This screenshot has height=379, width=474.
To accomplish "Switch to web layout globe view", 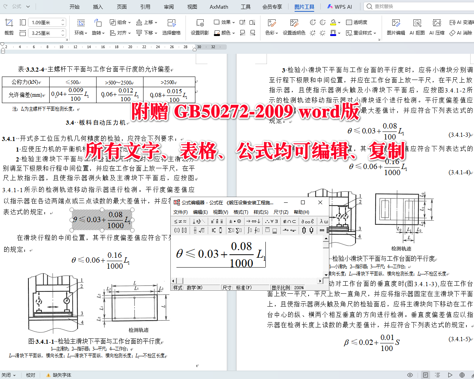I will click(x=462, y=375).
